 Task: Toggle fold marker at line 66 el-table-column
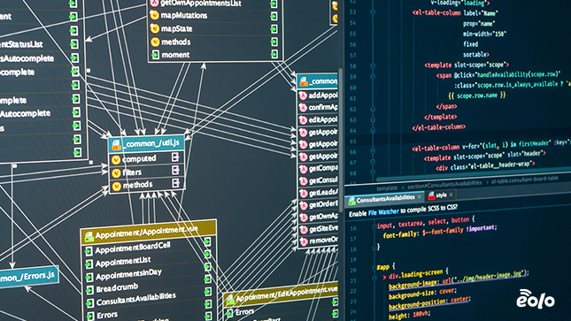click(x=373, y=151)
